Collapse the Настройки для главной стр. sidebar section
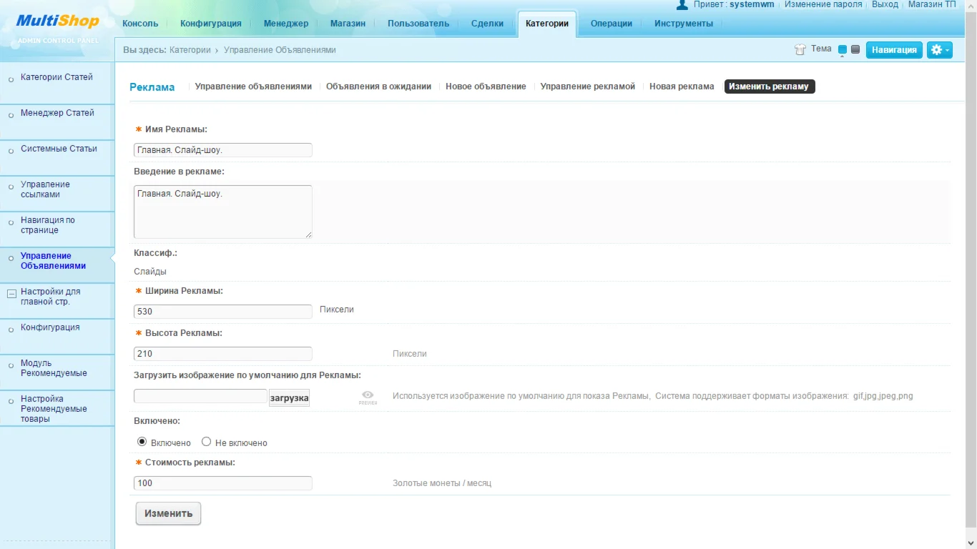 point(11,293)
